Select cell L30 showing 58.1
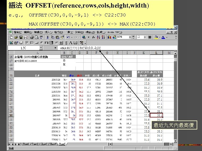Viewport: 202px width, 151px height. [156, 115]
